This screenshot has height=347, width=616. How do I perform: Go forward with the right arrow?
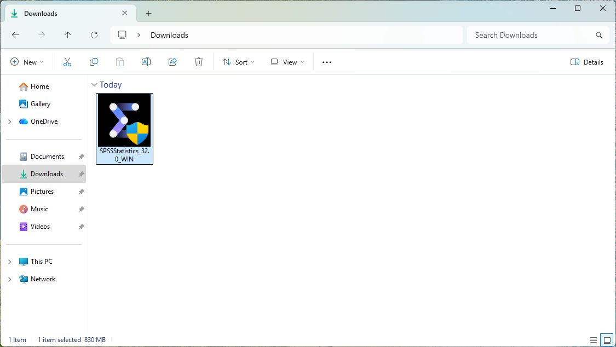tap(42, 35)
